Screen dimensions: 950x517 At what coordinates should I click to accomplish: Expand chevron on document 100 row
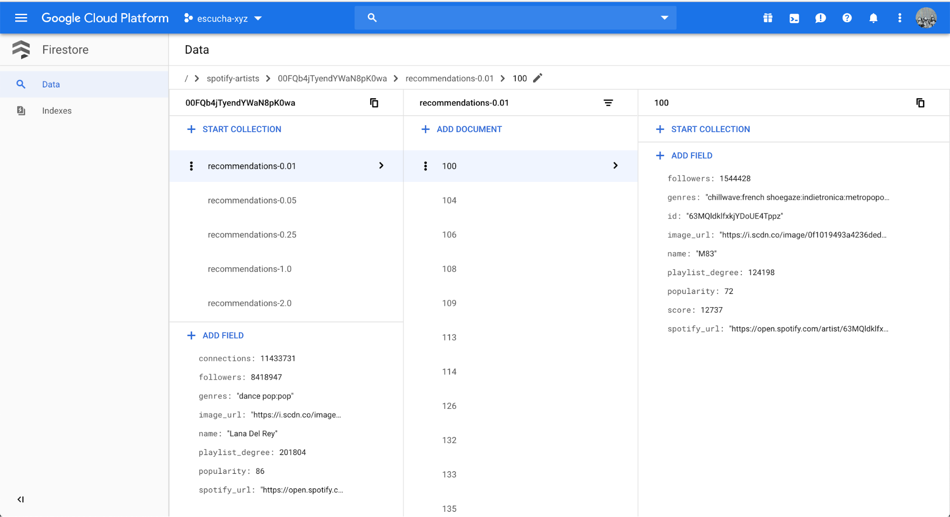click(x=615, y=166)
